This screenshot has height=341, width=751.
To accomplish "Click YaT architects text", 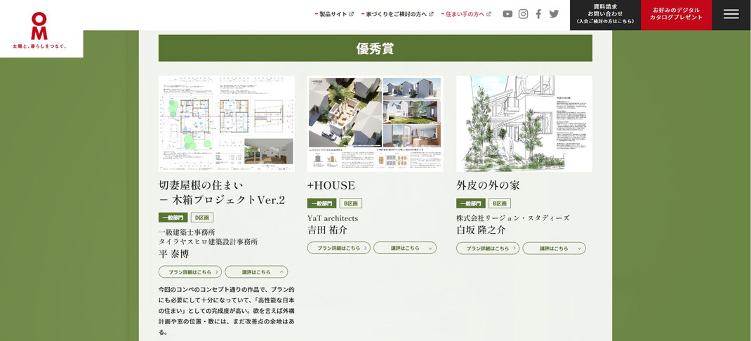I will point(333,218).
